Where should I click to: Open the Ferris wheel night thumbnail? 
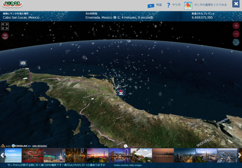click(120, 155)
